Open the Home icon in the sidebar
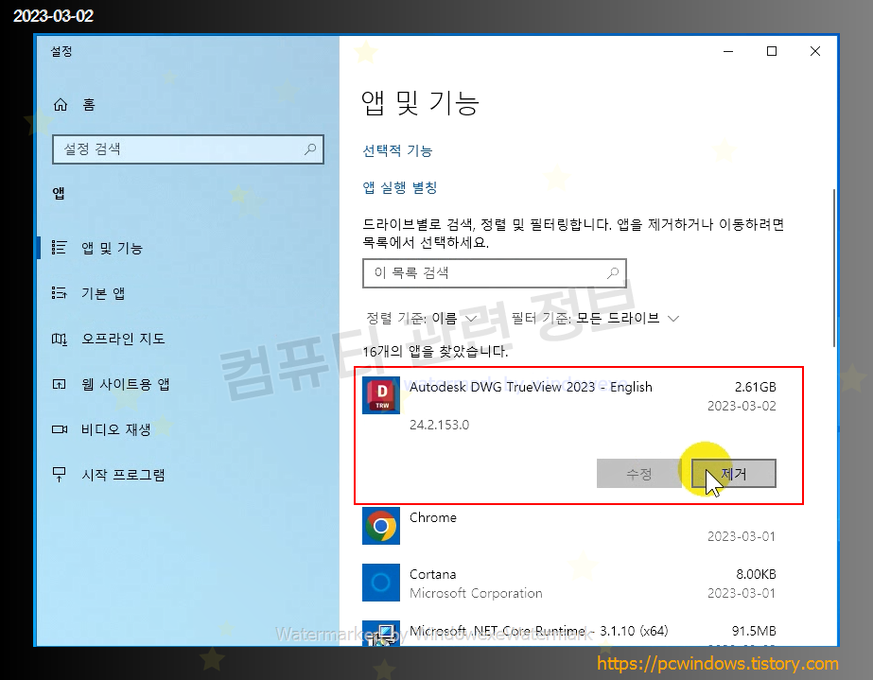This screenshot has width=873, height=680. tap(61, 105)
